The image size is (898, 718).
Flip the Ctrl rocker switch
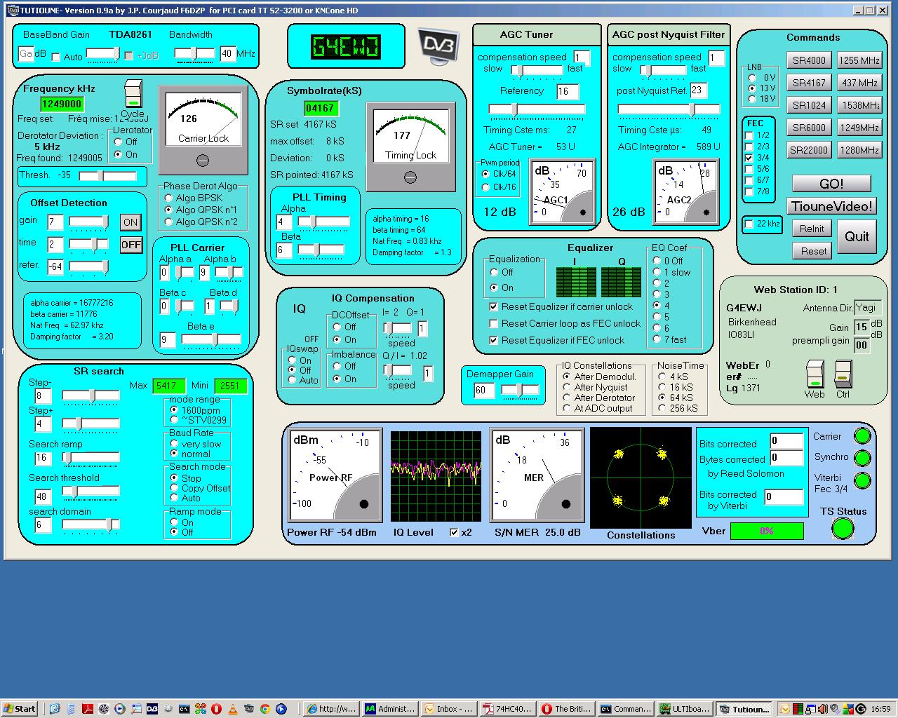pyautogui.click(x=843, y=374)
